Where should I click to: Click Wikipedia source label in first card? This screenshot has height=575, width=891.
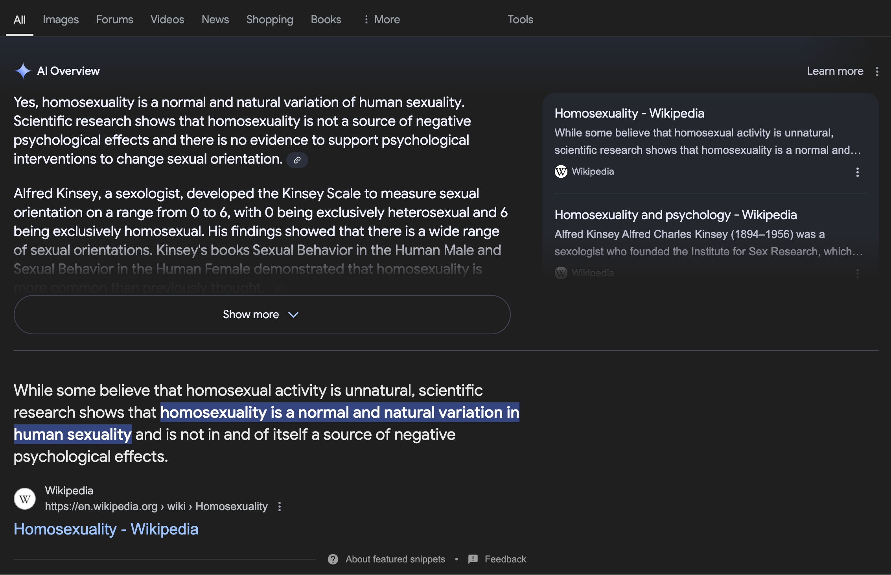coord(593,171)
